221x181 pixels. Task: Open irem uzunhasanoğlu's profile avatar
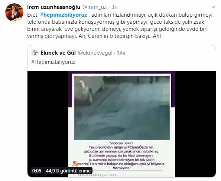14,12
